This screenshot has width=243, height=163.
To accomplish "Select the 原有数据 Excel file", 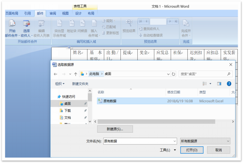I will [110, 101].
